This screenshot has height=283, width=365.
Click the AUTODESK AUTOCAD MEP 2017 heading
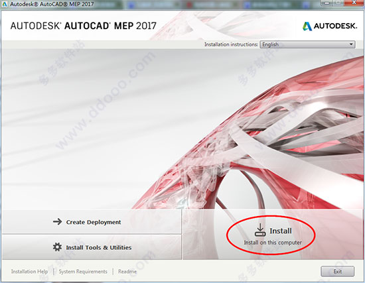84,26
